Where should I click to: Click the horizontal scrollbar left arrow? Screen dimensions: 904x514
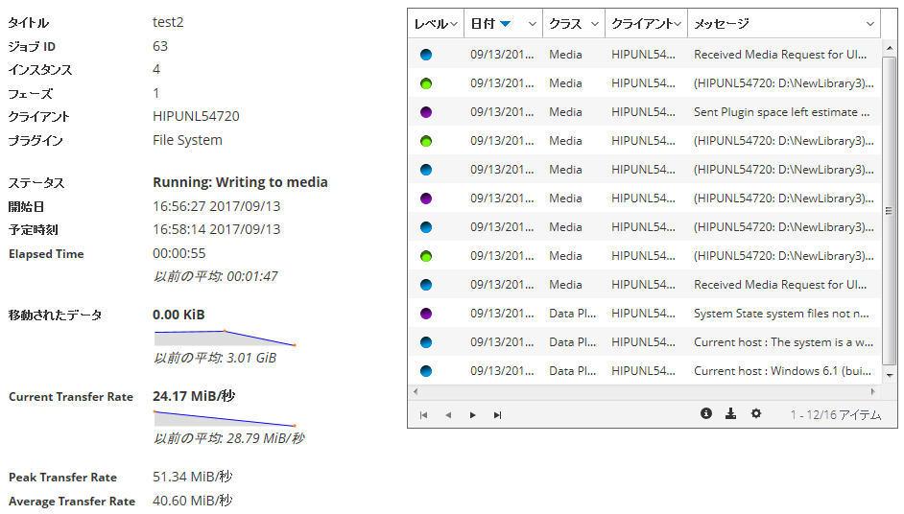click(x=416, y=392)
